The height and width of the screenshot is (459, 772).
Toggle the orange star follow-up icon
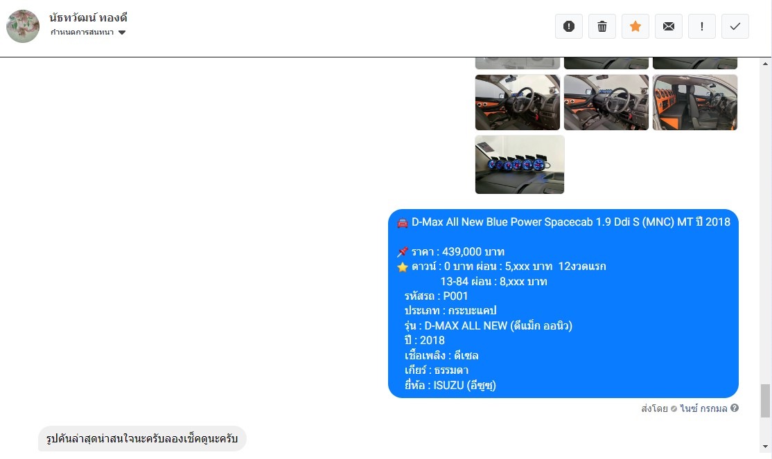(635, 26)
